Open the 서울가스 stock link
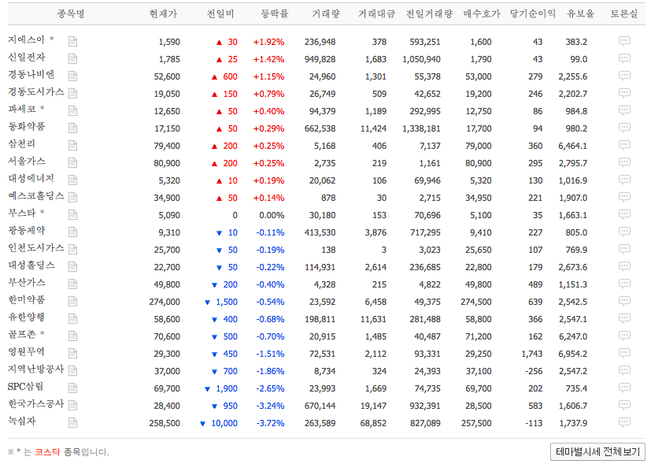The image size is (651, 464). (27, 161)
